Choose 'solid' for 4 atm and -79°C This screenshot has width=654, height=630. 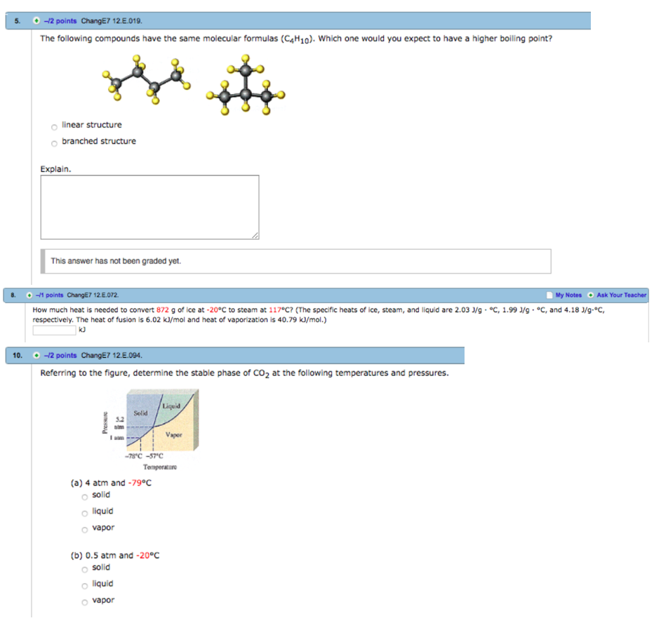point(84,497)
